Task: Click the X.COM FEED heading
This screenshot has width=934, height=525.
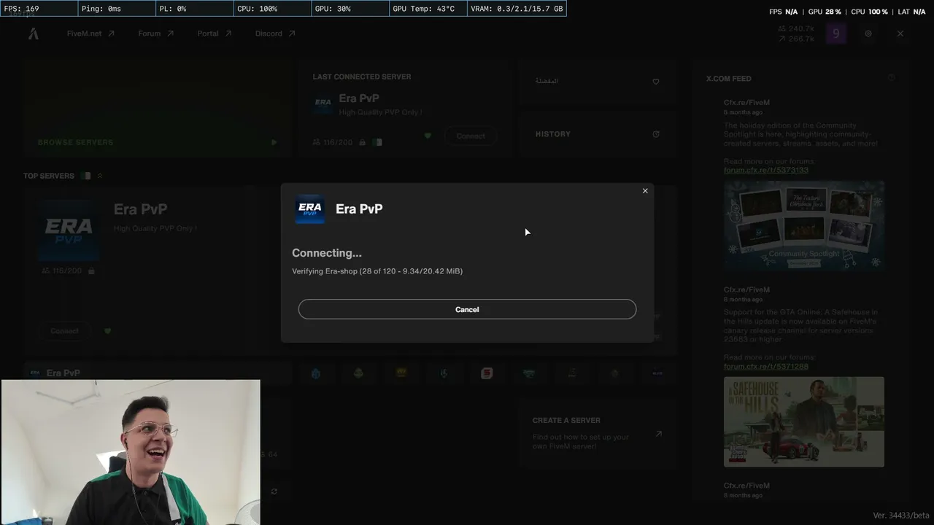Action: pos(728,79)
